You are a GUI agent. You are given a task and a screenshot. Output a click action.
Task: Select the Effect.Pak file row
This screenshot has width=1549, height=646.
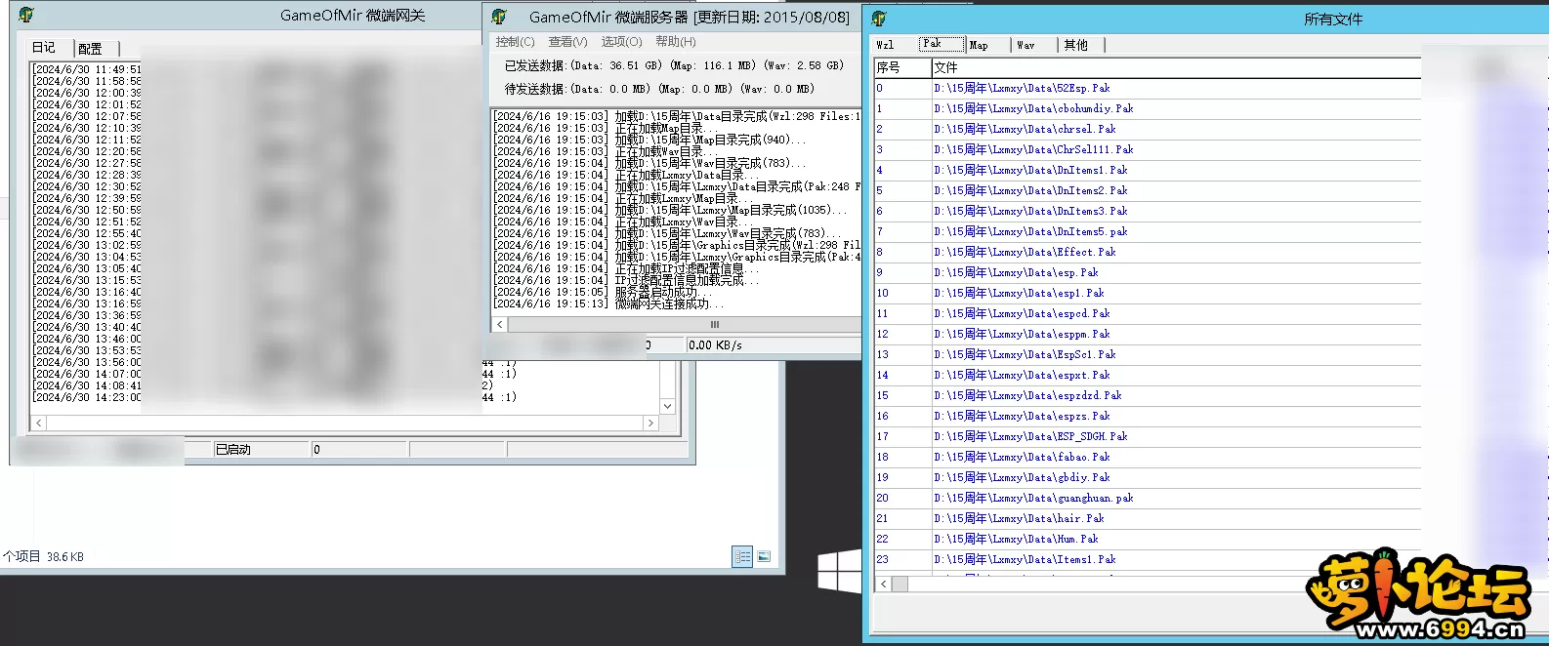[x=1148, y=252]
